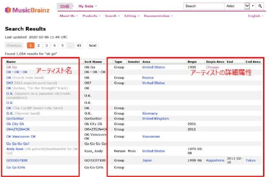Click the MusicBrainz logo icon
275x177 pixels.
pyautogui.click(x=8, y=10)
